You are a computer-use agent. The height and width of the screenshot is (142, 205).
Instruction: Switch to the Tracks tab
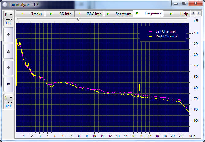[30, 14]
